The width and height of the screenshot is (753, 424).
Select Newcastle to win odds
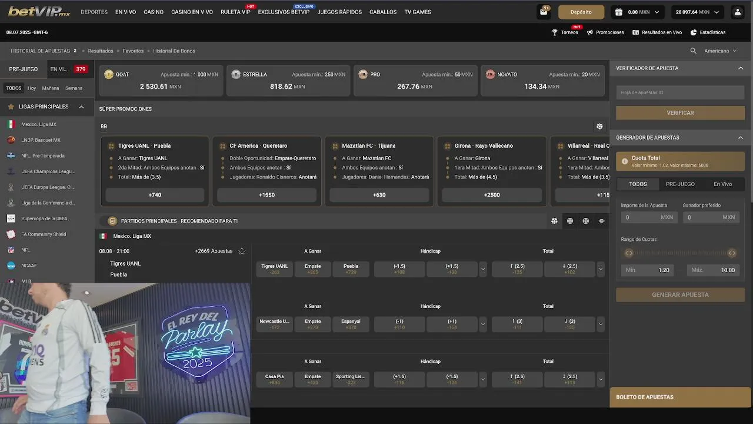(x=275, y=324)
